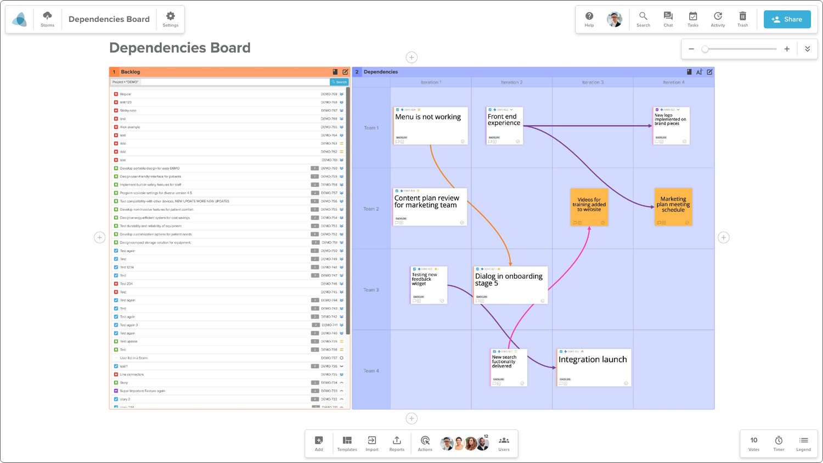The height and width of the screenshot is (463, 823).
Task: Open the dropdown arrow on the New logo card
Action: [679, 109]
